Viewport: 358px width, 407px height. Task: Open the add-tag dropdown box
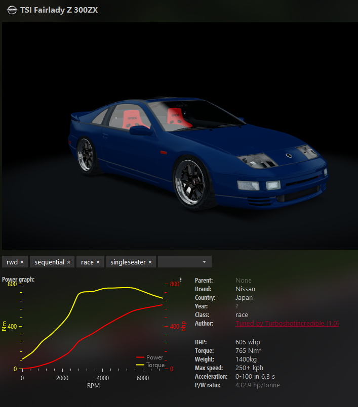[x=185, y=262]
